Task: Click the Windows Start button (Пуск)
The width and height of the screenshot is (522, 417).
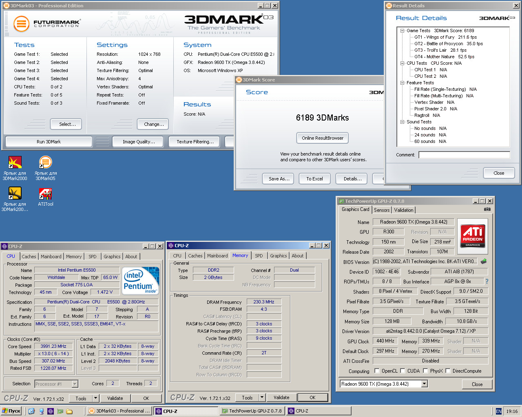Action: pos(11,411)
